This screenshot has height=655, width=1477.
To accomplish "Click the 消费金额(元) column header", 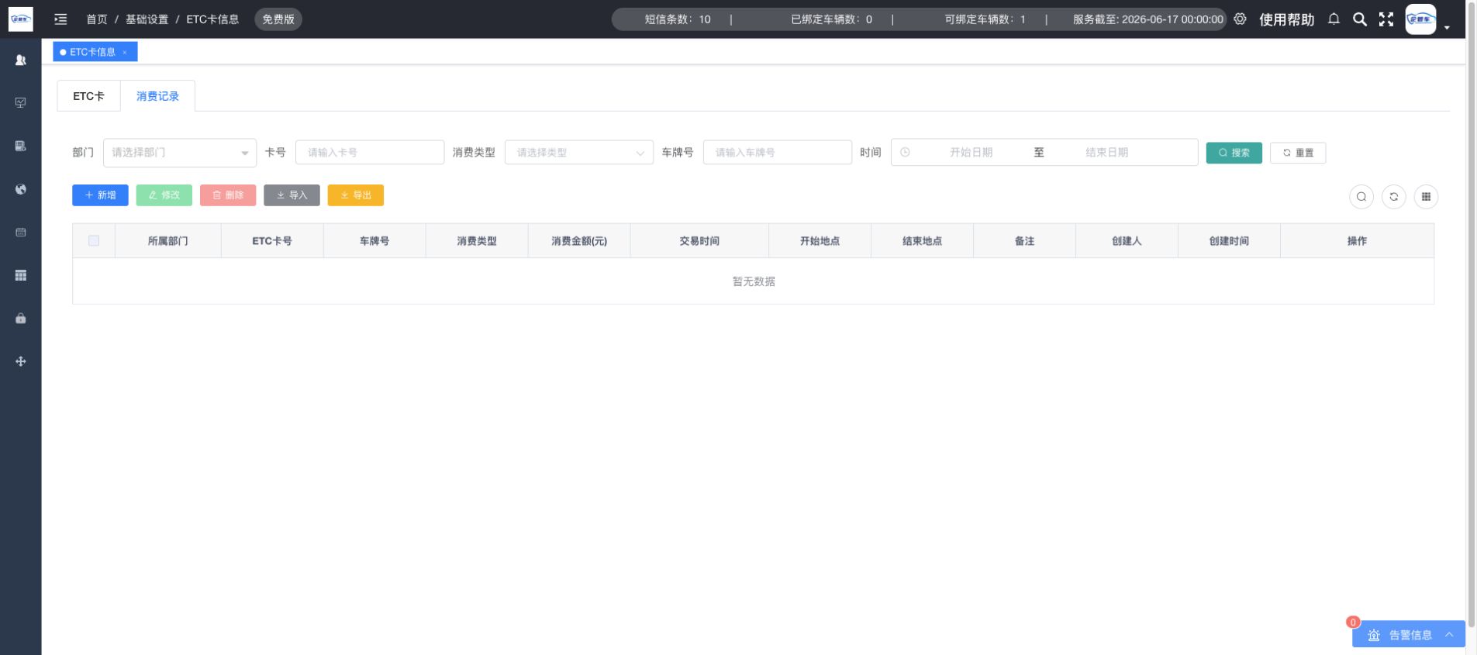I will (x=579, y=241).
